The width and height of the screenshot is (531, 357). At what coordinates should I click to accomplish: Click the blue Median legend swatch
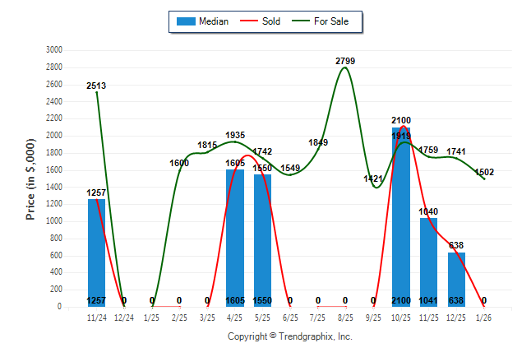(185, 21)
